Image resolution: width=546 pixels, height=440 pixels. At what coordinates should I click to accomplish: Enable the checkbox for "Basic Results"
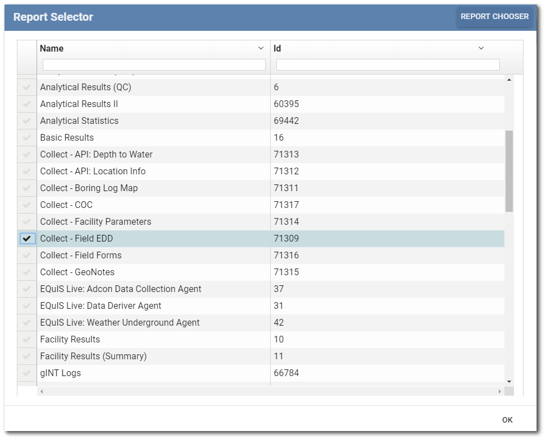26,137
